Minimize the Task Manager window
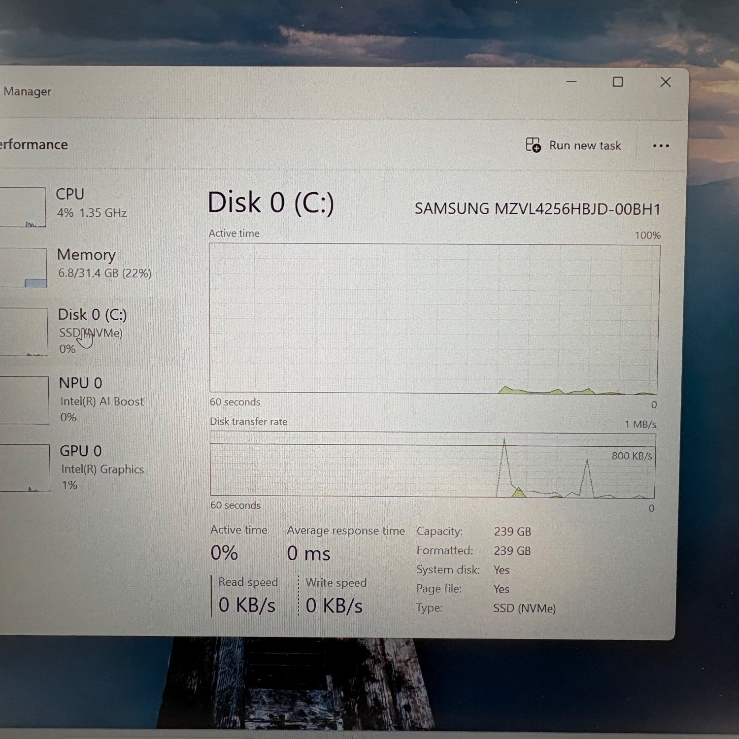Screen dimensions: 739x739 571,82
